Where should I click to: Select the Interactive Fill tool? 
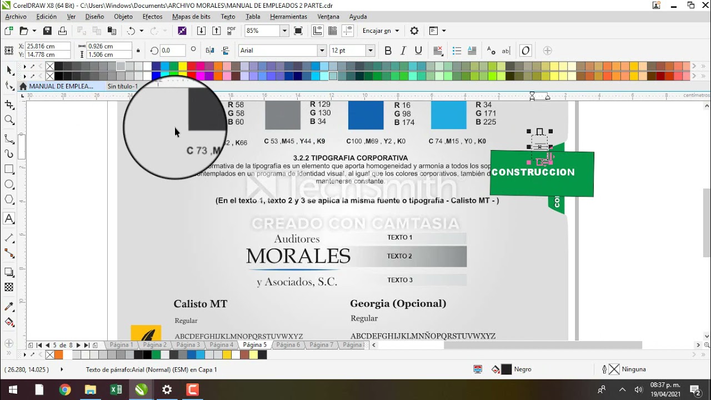point(9,322)
